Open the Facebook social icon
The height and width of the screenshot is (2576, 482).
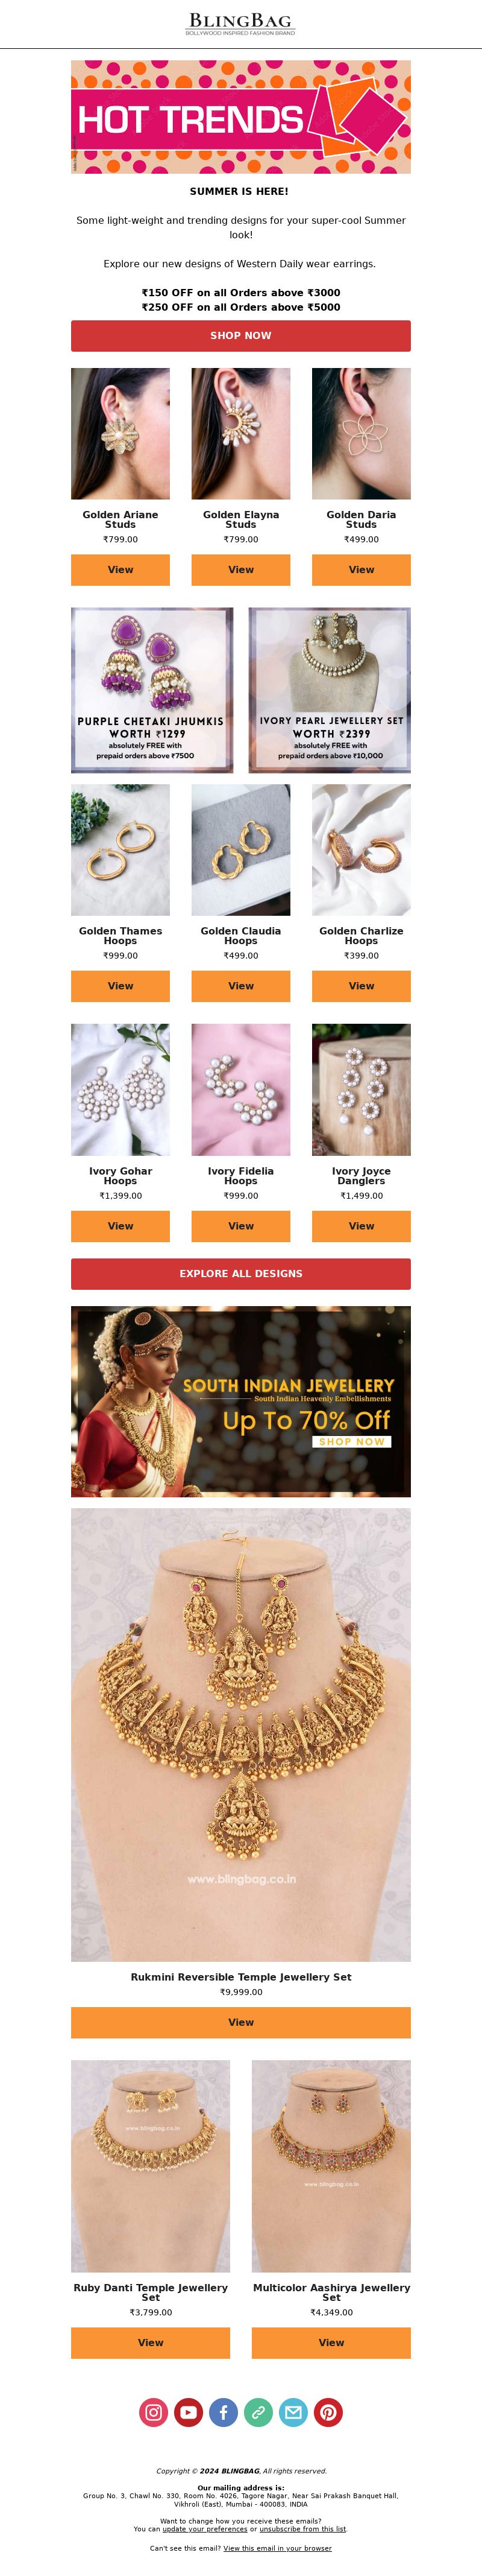(x=224, y=2412)
